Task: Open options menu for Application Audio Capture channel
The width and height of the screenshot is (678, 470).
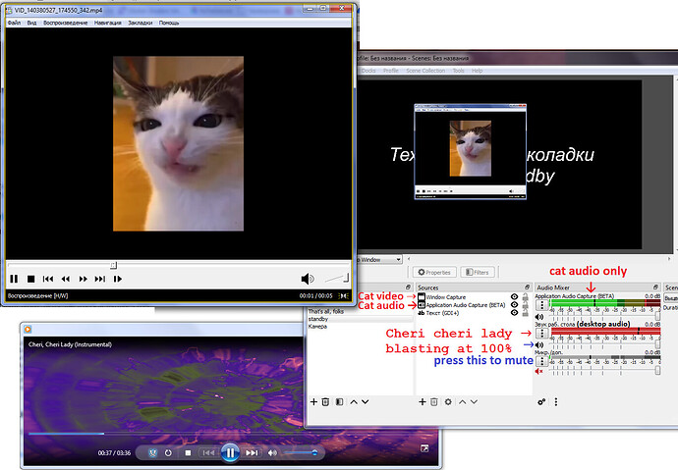Action: 541,305
